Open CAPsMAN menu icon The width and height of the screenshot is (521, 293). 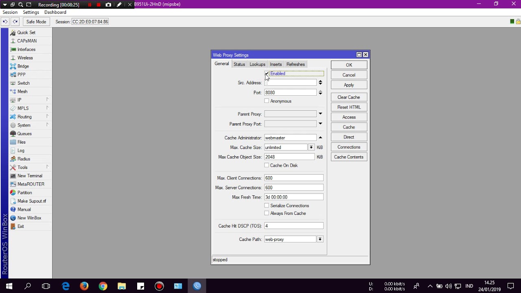click(13, 41)
